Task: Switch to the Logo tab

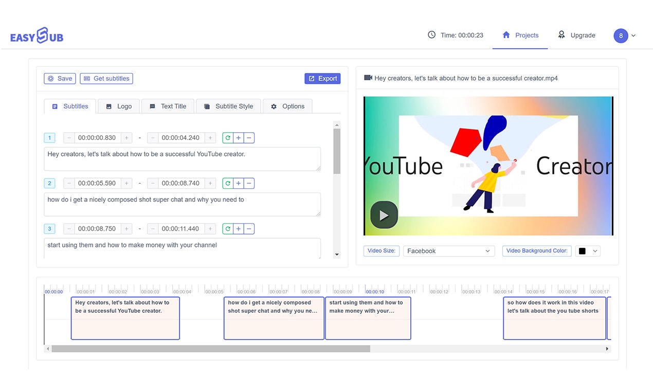Action: pos(119,106)
